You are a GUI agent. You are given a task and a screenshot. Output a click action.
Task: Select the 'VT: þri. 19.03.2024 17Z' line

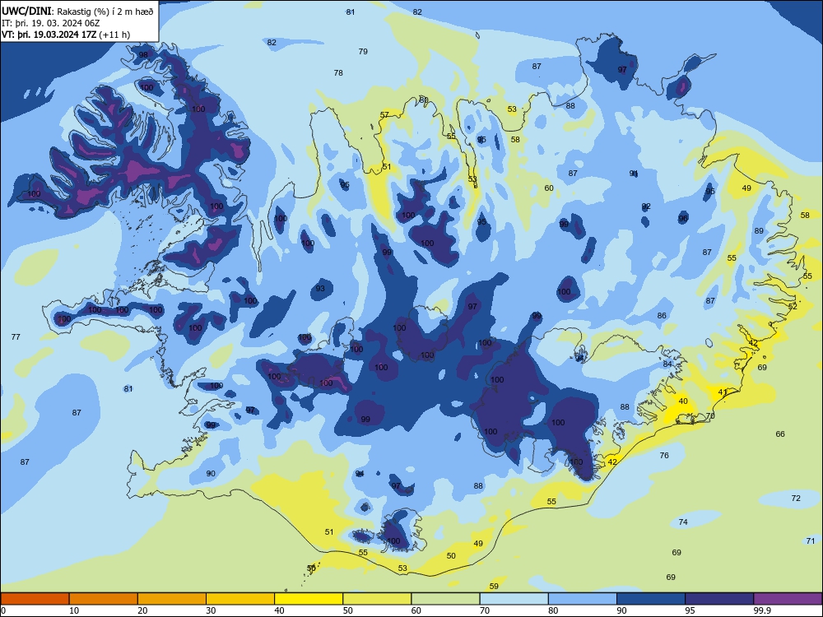pyautogui.click(x=49, y=35)
